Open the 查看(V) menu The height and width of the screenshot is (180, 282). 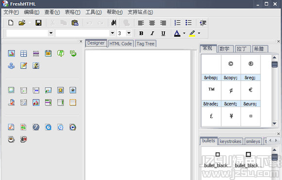pos(52,12)
